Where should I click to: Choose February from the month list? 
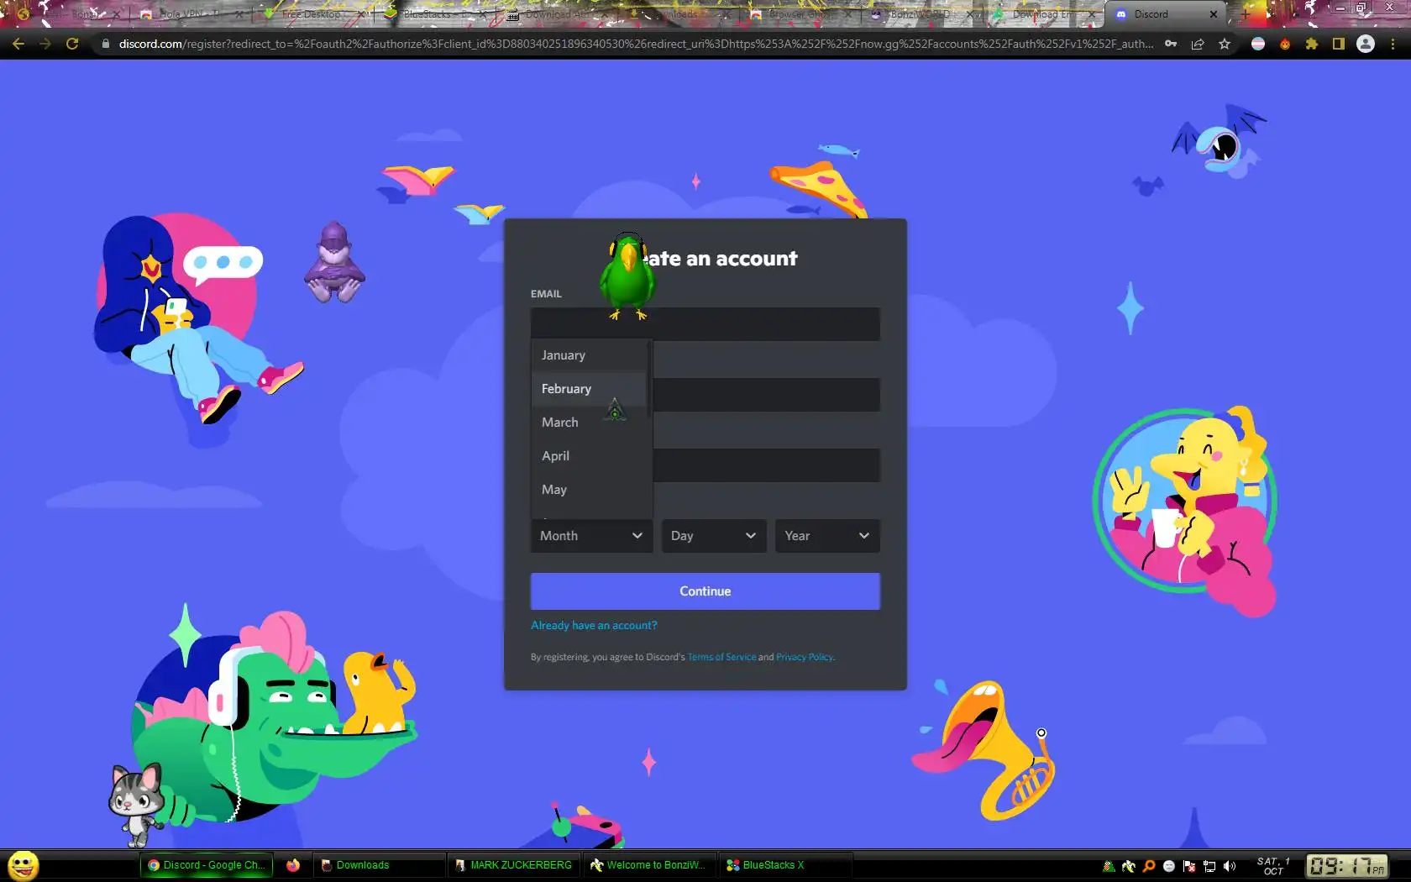pos(589,389)
